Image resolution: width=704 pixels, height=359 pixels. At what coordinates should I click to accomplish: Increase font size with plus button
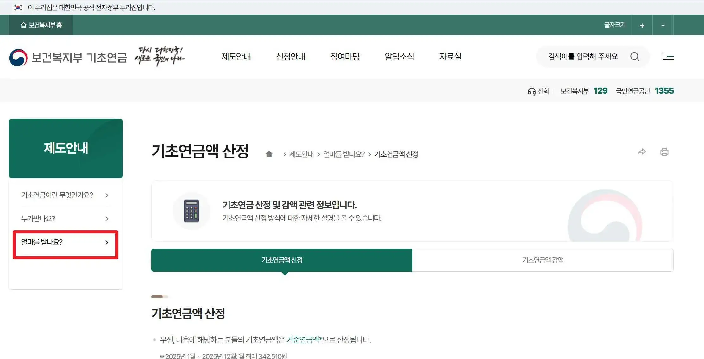point(642,25)
